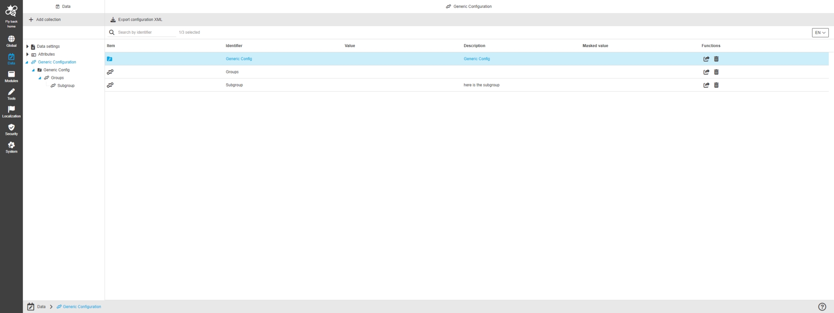This screenshot has height=313, width=834.
Task: Click the export icon for Generic Config row
Action: pos(706,59)
